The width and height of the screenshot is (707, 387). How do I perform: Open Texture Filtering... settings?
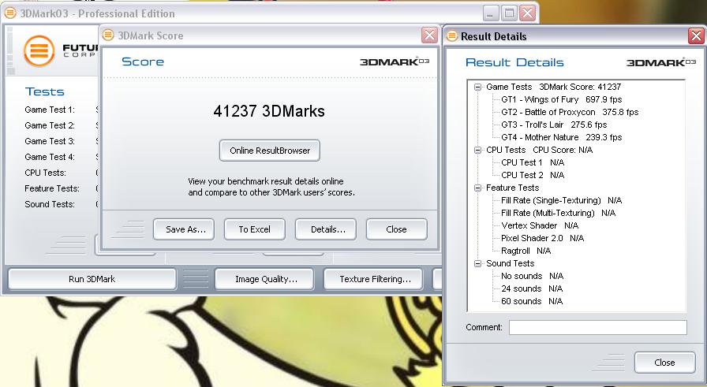(x=373, y=279)
